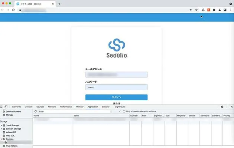Image resolution: width=234 pixels, height=148 pixels.
Task: Sort cookies by the Path column
Action: [147, 115]
